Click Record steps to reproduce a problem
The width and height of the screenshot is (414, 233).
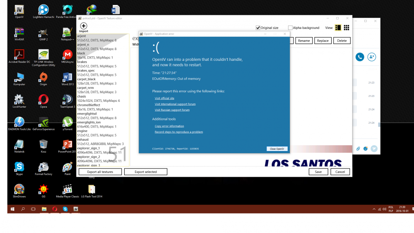(x=179, y=132)
